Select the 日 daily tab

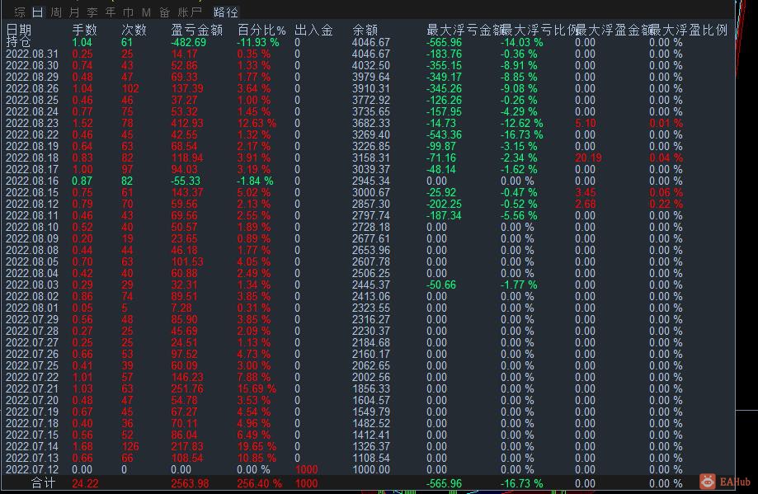tap(38, 12)
